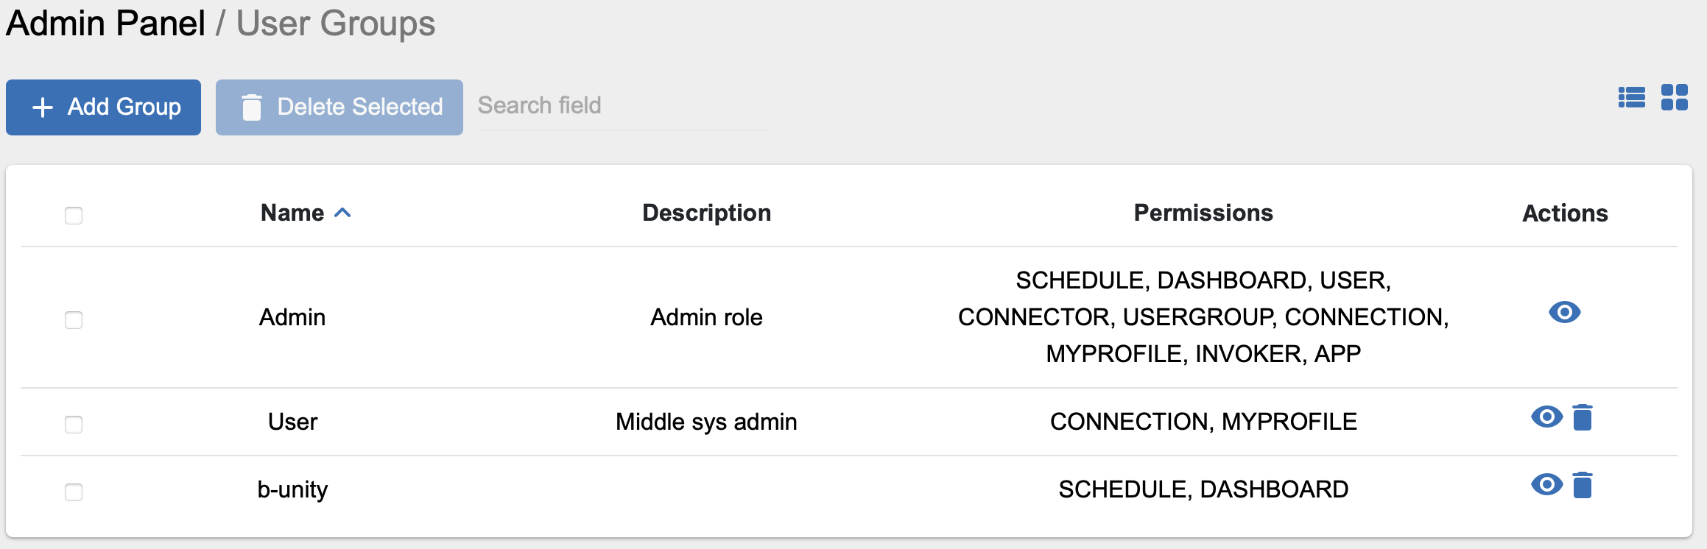The width and height of the screenshot is (1707, 549).
Task: Check the User row checkbox
Action: click(74, 424)
